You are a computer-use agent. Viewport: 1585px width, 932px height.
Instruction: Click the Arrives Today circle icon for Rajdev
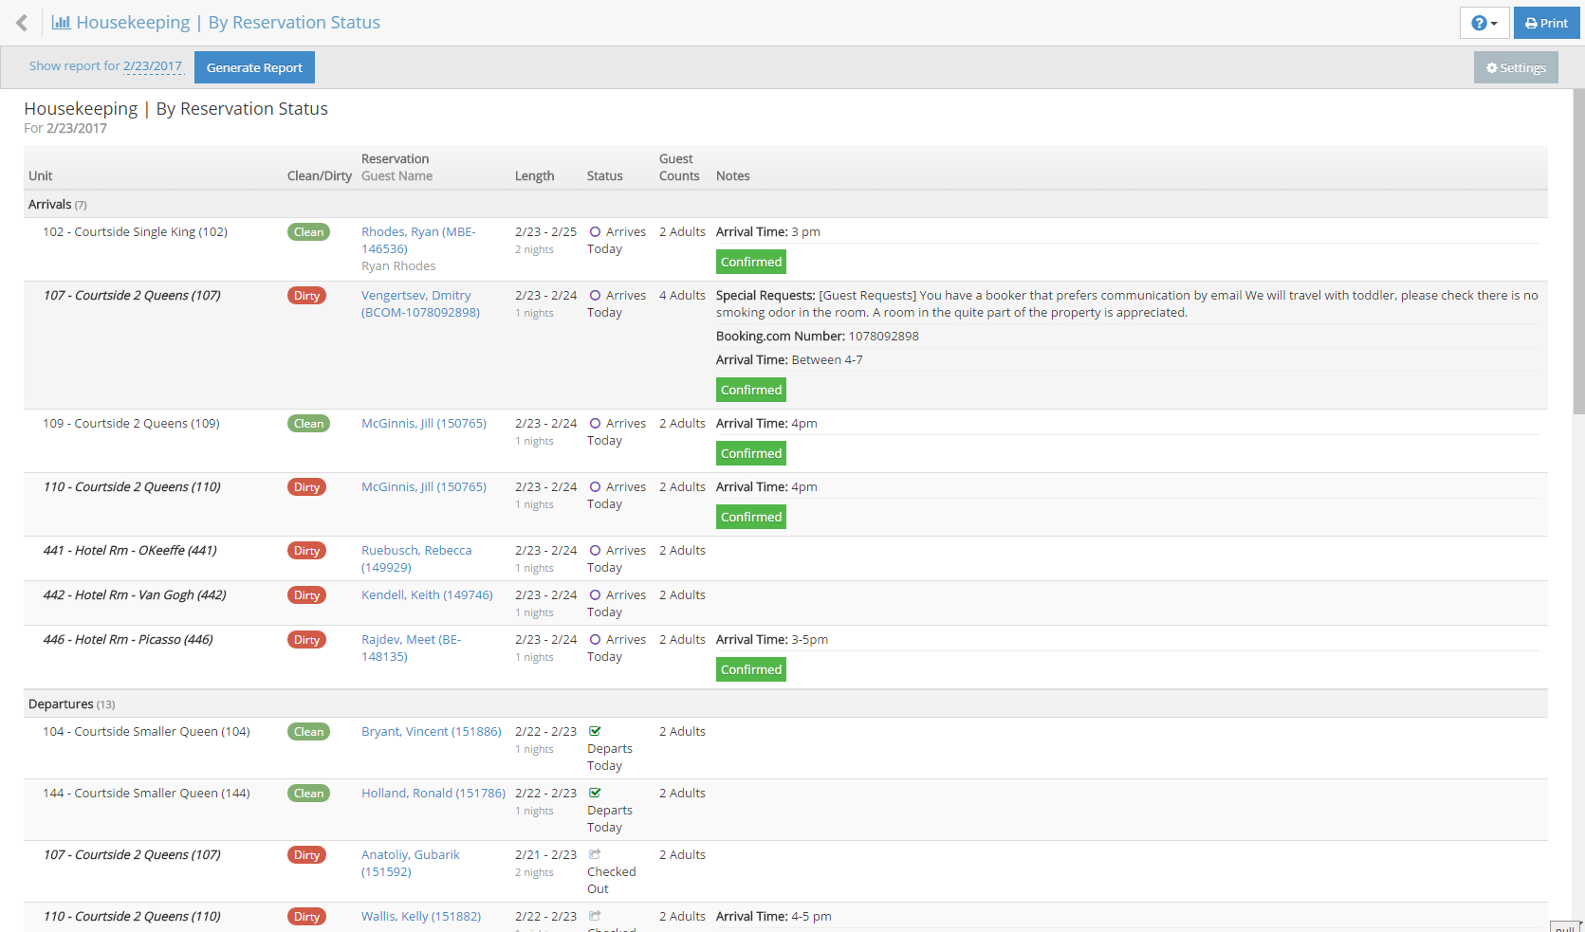[x=595, y=640]
